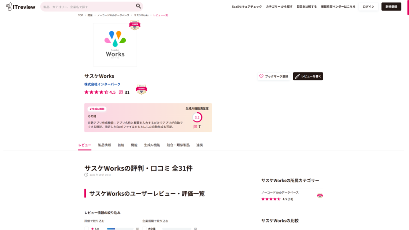Click the product search input field
The width and height of the screenshot is (409, 230).
[88, 7]
